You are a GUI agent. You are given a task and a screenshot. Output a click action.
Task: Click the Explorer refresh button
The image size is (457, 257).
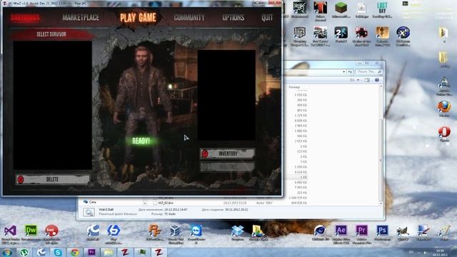pyautogui.click(x=350, y=71)
